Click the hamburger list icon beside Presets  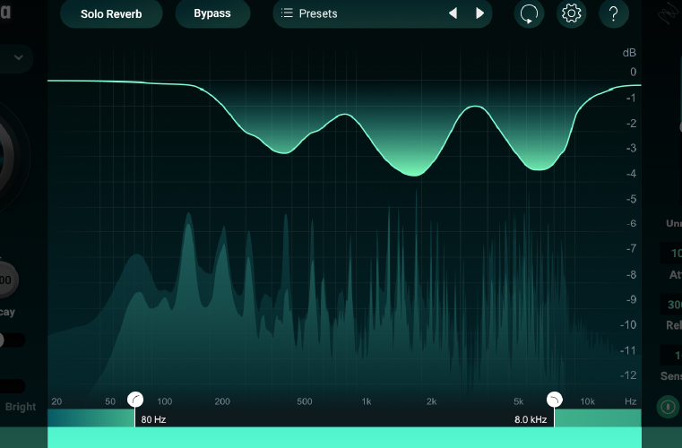[287, 13]
